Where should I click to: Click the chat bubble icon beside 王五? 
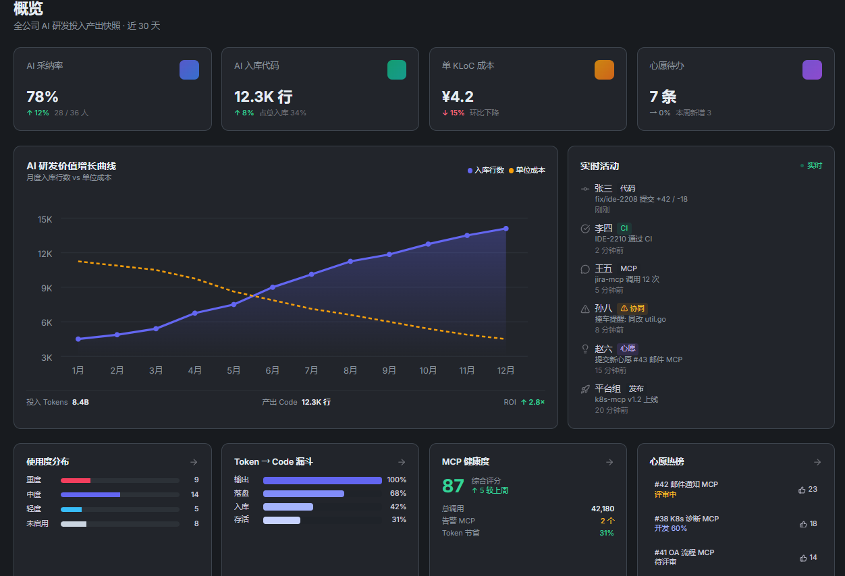585,268
